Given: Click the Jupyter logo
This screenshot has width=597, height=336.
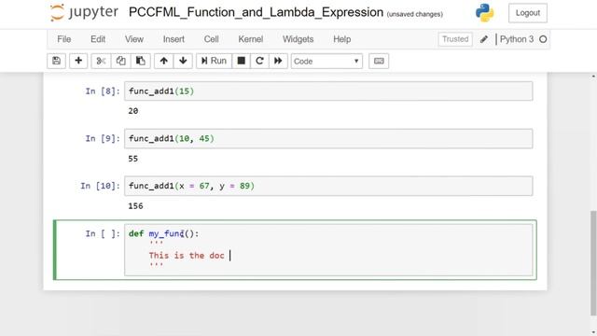Looking at the screenshot, I should coord(84,12).
